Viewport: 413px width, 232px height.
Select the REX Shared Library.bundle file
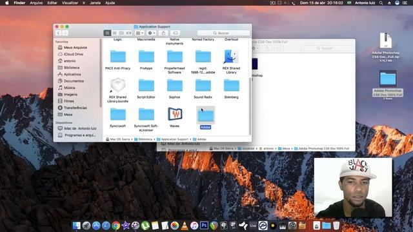(117, 85)
